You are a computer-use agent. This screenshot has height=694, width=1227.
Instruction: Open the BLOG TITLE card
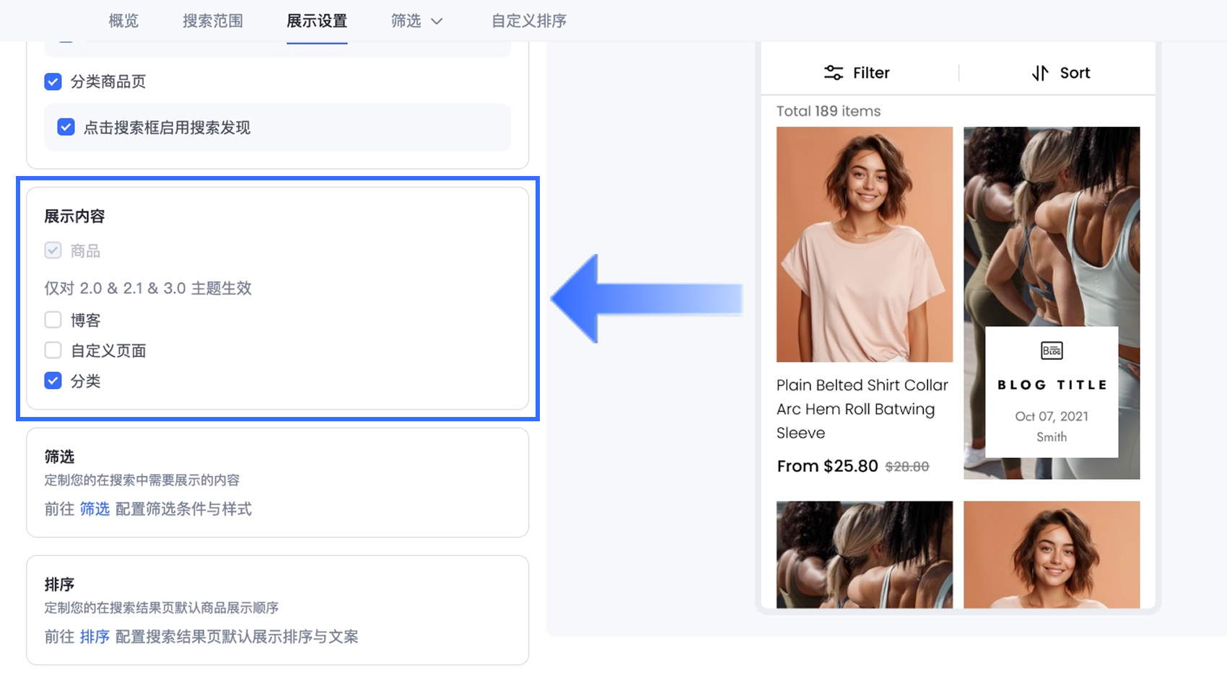1052,392
